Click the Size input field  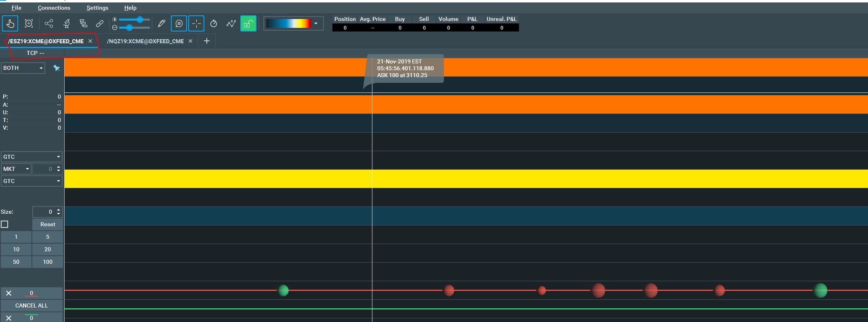[44, 212]
